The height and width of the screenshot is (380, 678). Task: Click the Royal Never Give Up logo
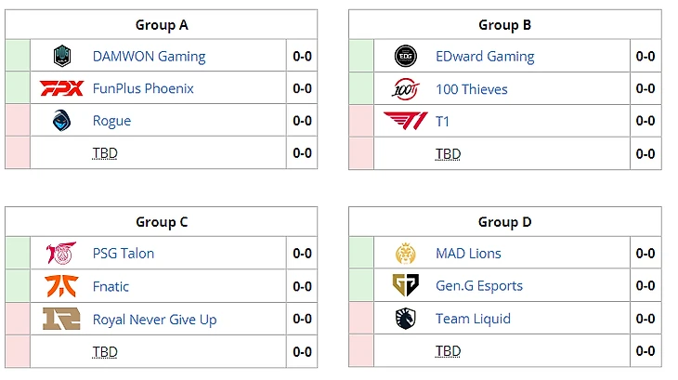click(x=61, y=319)
